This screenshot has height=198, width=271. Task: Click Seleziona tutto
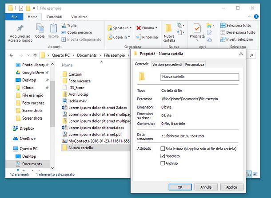[x=236, y=26]
